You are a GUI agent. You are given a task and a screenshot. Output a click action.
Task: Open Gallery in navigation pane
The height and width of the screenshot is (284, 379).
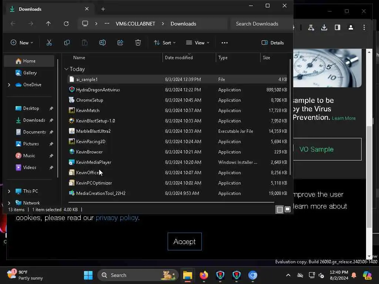tap(29, 73)
